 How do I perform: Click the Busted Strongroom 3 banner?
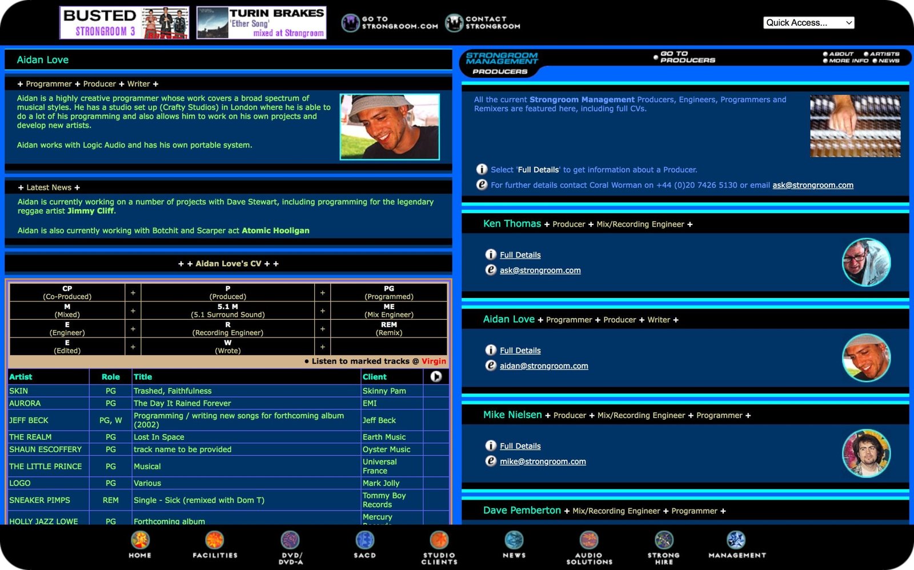[125, 23]
